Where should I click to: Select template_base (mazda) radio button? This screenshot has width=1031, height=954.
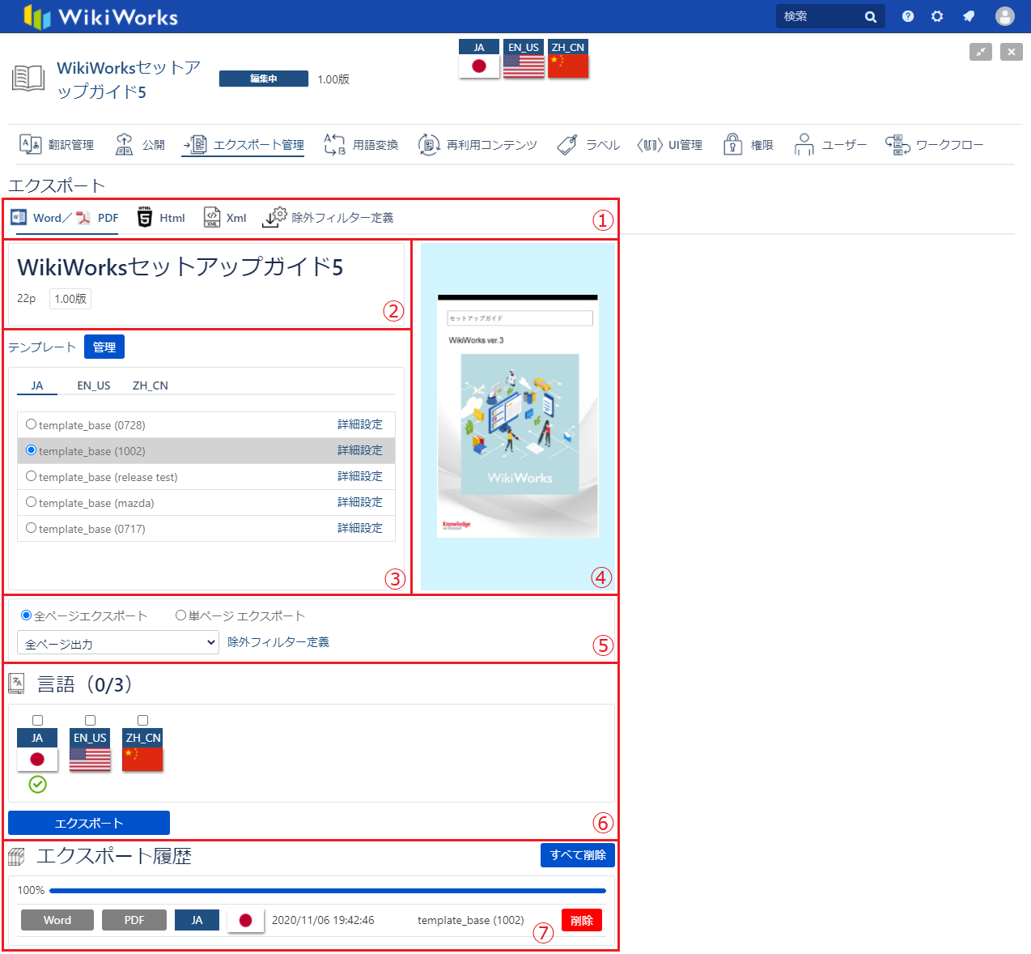click(31, 502)
